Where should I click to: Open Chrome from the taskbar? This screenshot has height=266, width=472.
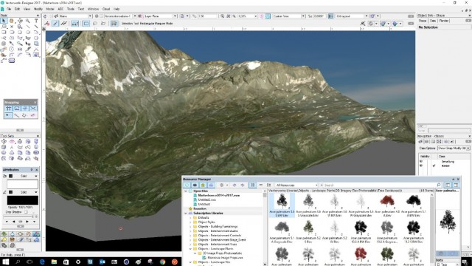click(x=162, y=262)
